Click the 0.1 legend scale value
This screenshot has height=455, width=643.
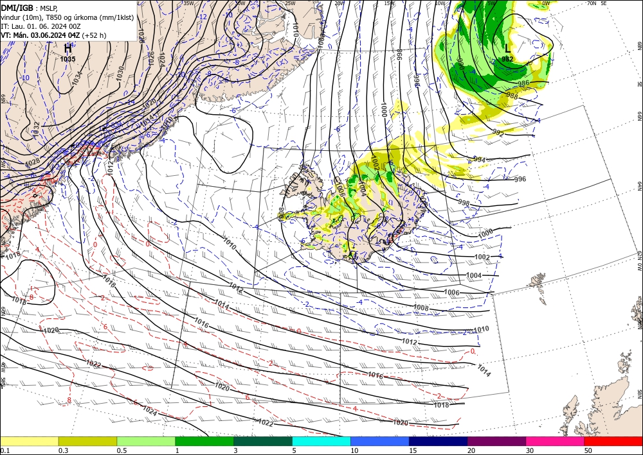(x=4, y=451)
